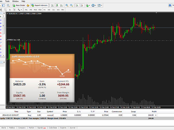Click the Current P/L value +$244.66

tap(63, 84)
